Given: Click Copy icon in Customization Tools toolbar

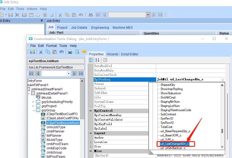Looking at the screenshot, I should click(48, 52).
